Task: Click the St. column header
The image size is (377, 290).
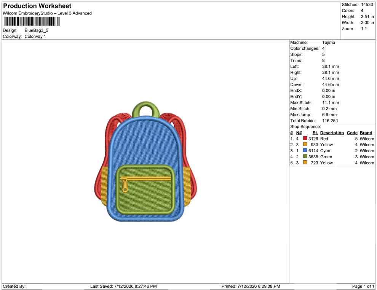Action: coord(315,133)
